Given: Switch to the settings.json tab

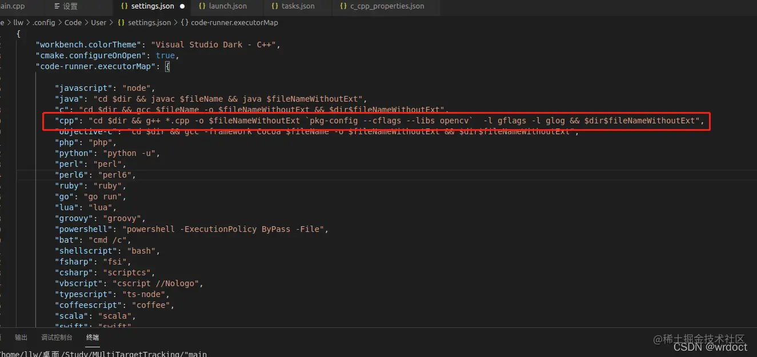Looking at the screenshot, I should 153,6.
